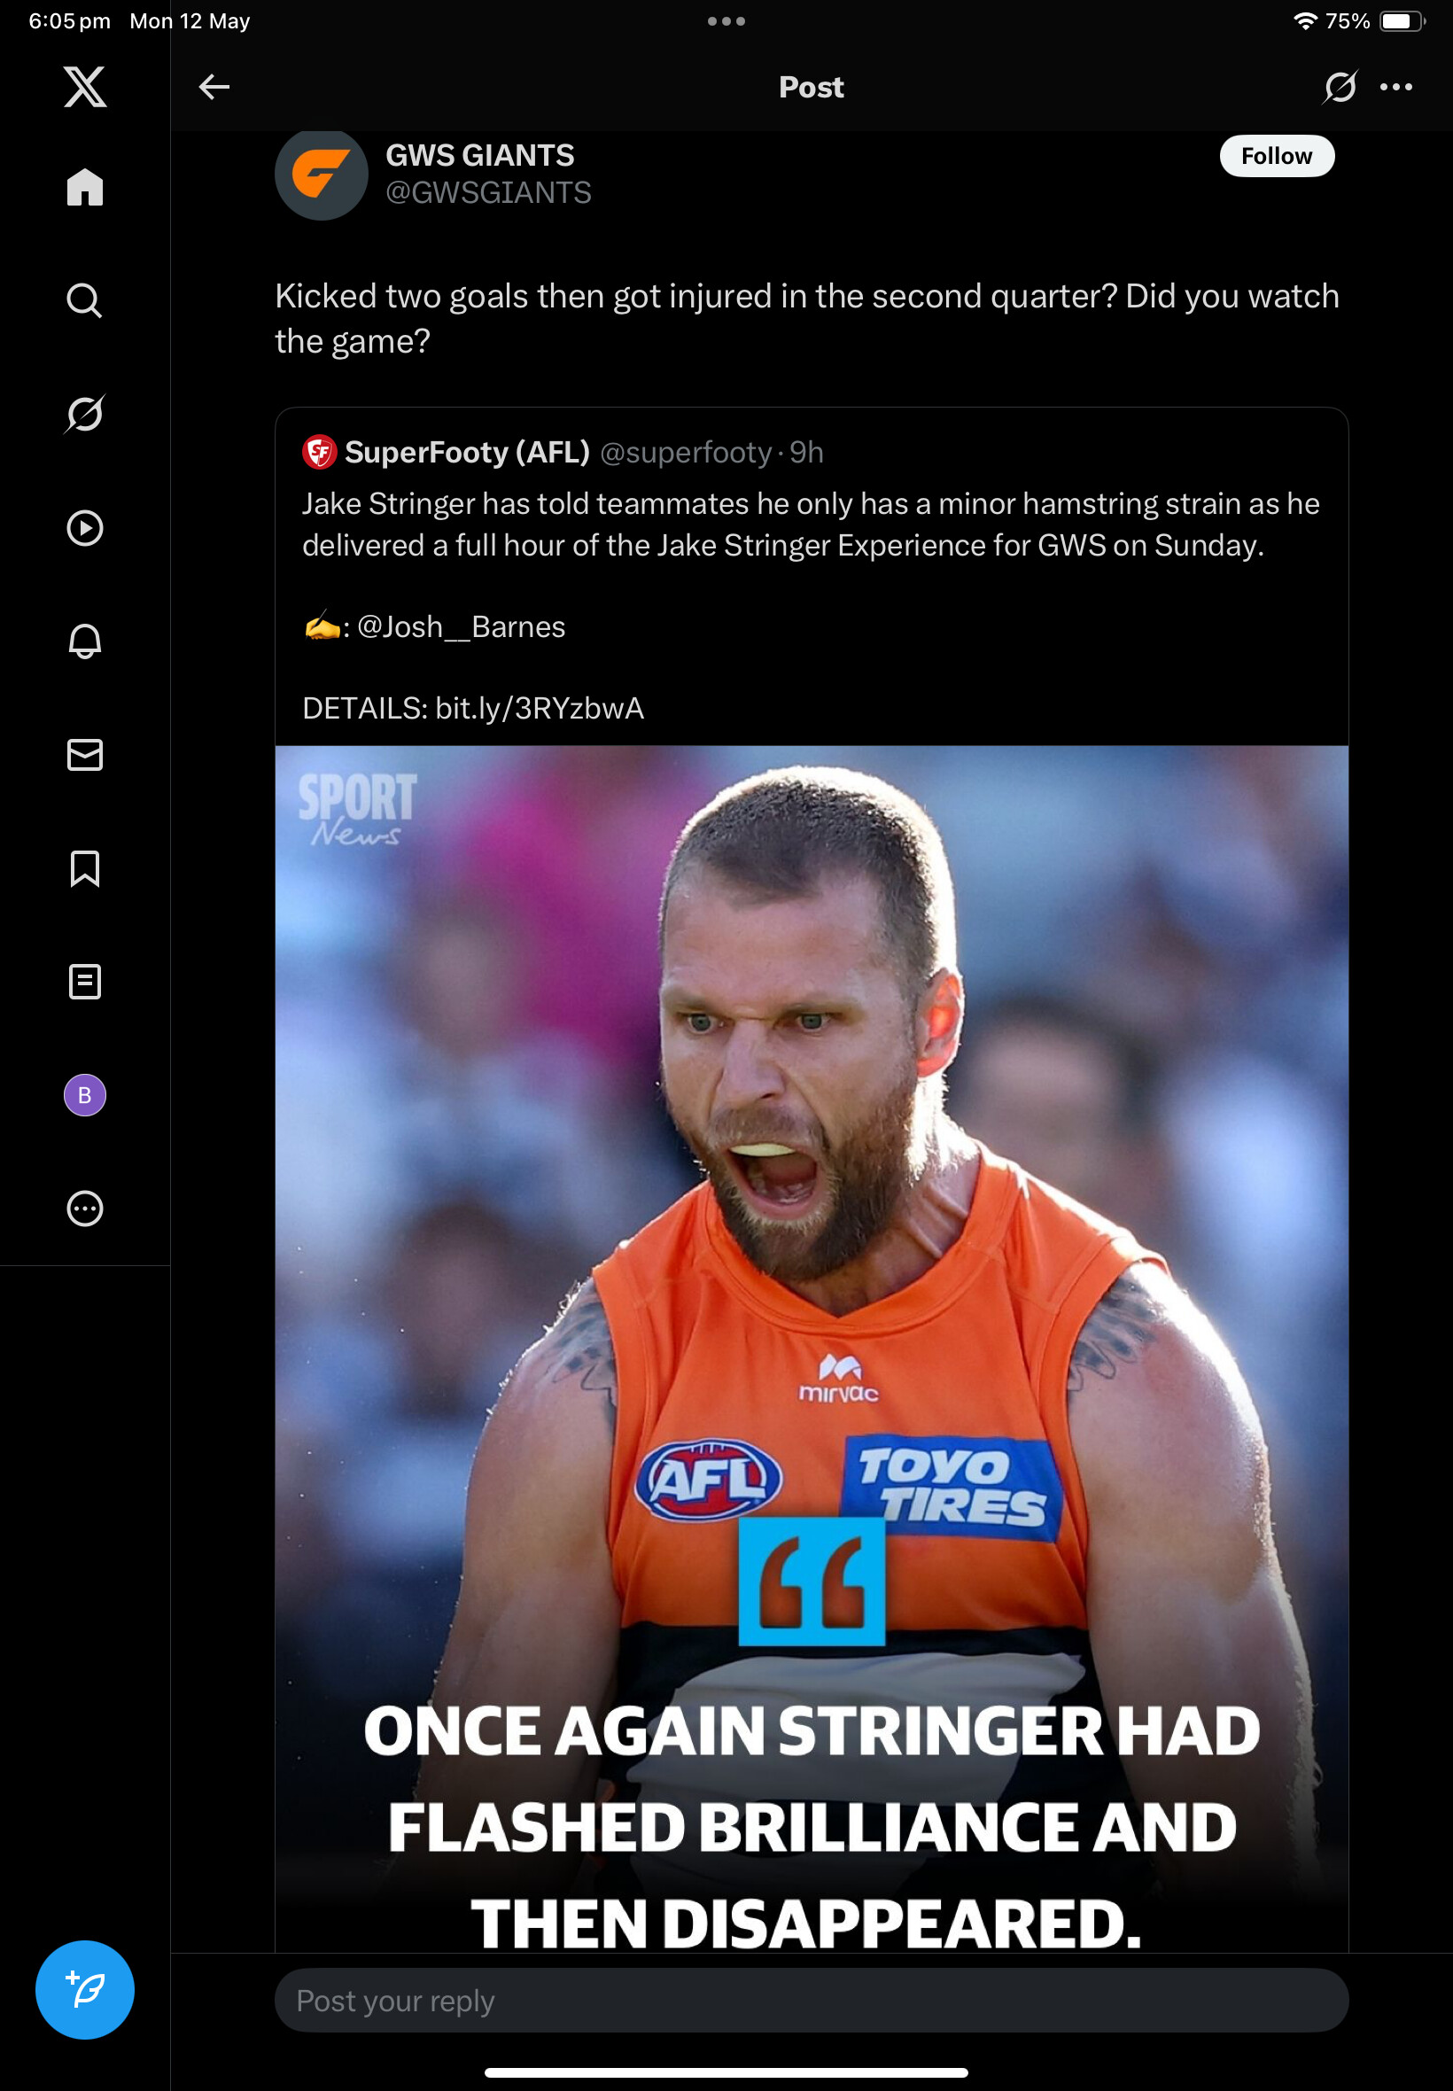Expand the More options circle in sidebar

click(x=85, y=1208)
